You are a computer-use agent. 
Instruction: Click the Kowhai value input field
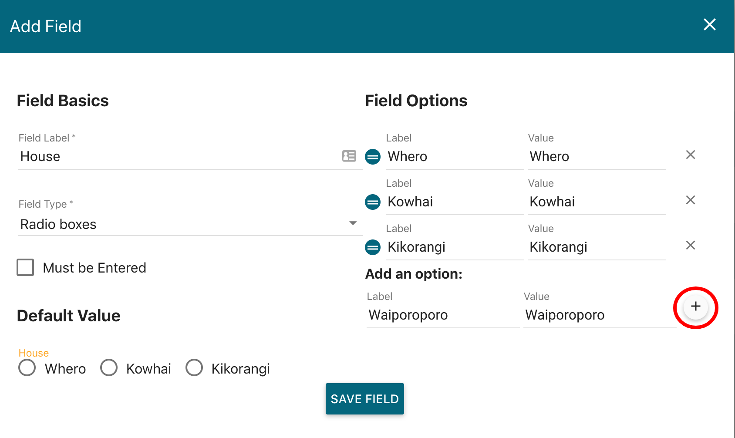[597, 202]
